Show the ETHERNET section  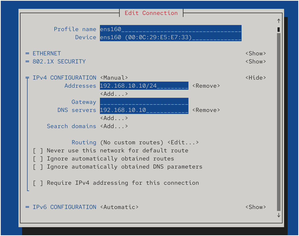255,54
